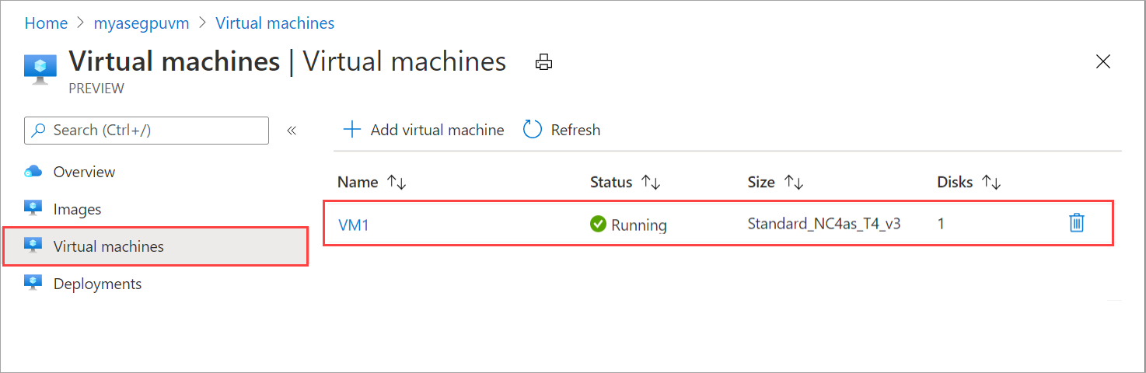Sort the table by Name column
The image size is (1146, 373).
coord(397,183)
